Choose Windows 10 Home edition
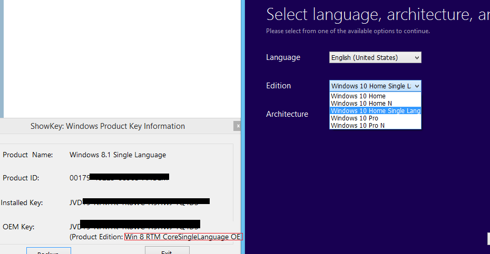Screen dimensions: 490x254 [x=375, y=96]
